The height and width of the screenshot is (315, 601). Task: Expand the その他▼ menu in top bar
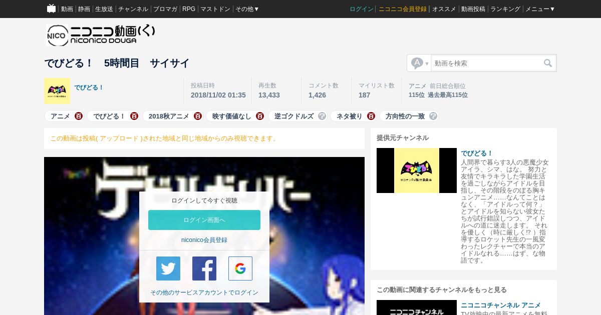click(x=247, y=9)
